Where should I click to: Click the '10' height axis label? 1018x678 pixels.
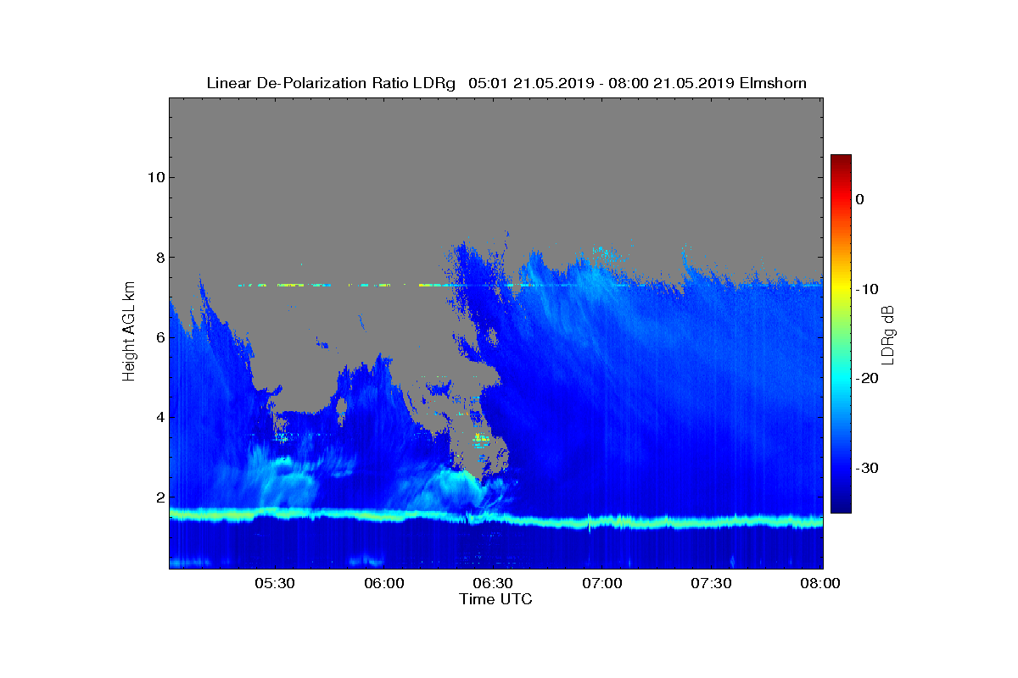pos(155,177)
